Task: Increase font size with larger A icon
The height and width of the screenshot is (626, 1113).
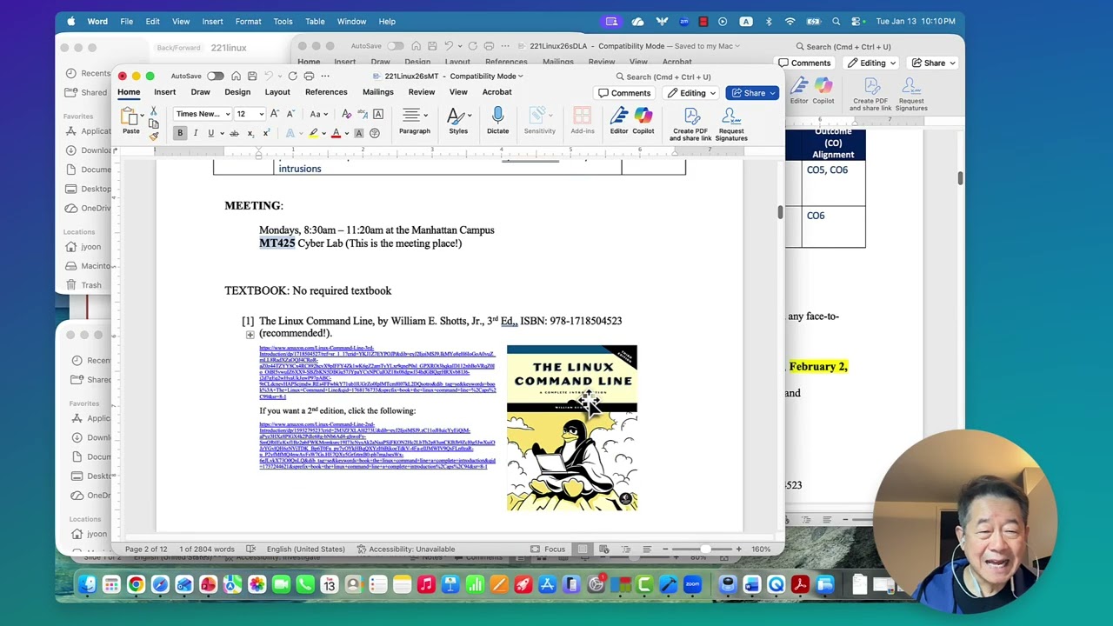Action: click(x=275, y=114)
